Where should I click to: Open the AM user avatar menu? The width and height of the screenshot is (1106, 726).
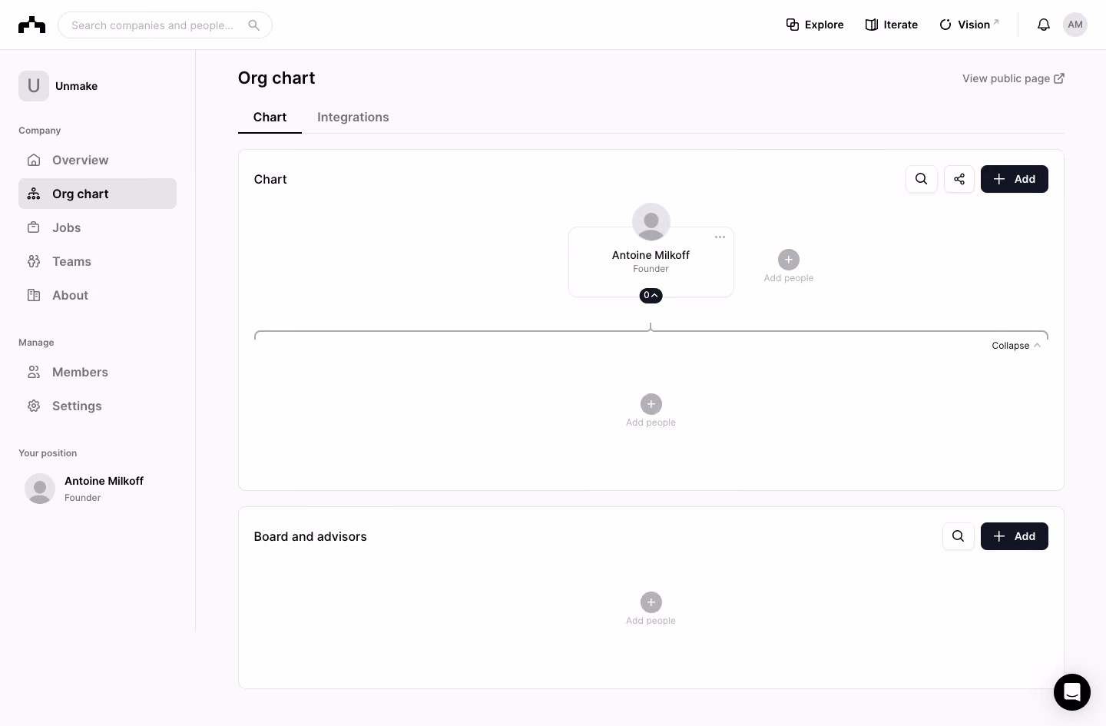pos(1075,25)
